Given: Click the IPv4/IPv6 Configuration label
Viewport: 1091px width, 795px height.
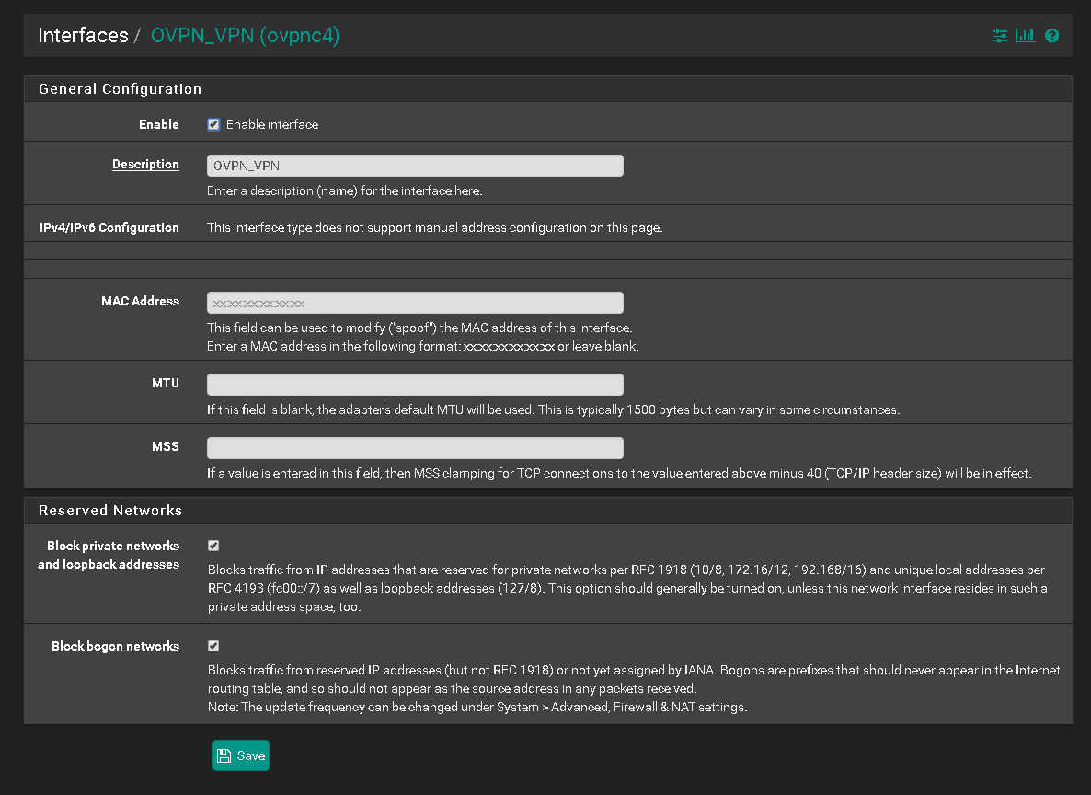Looking at the screenshot, I should (x=103, y=227).
